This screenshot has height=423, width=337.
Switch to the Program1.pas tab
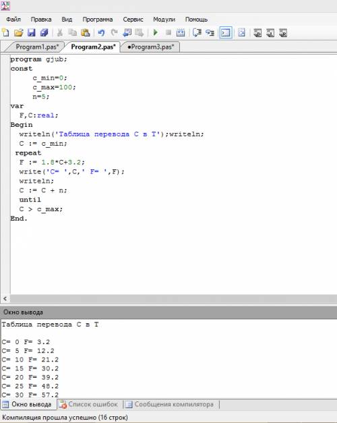(37, 47)
